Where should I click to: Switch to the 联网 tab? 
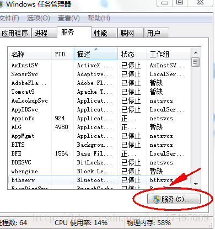tap(130, 33)
